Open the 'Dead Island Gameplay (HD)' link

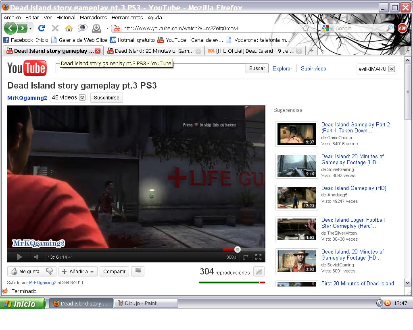pos(354,188)
